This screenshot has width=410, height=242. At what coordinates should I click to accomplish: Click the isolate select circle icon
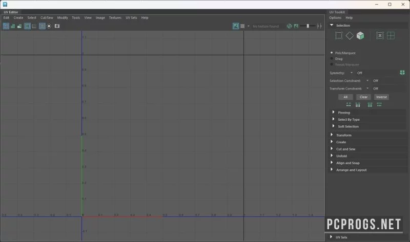click(x=49, y=26)
